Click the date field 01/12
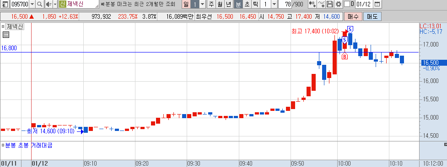Viewport: 447px width, 167px height. (364, 4)
